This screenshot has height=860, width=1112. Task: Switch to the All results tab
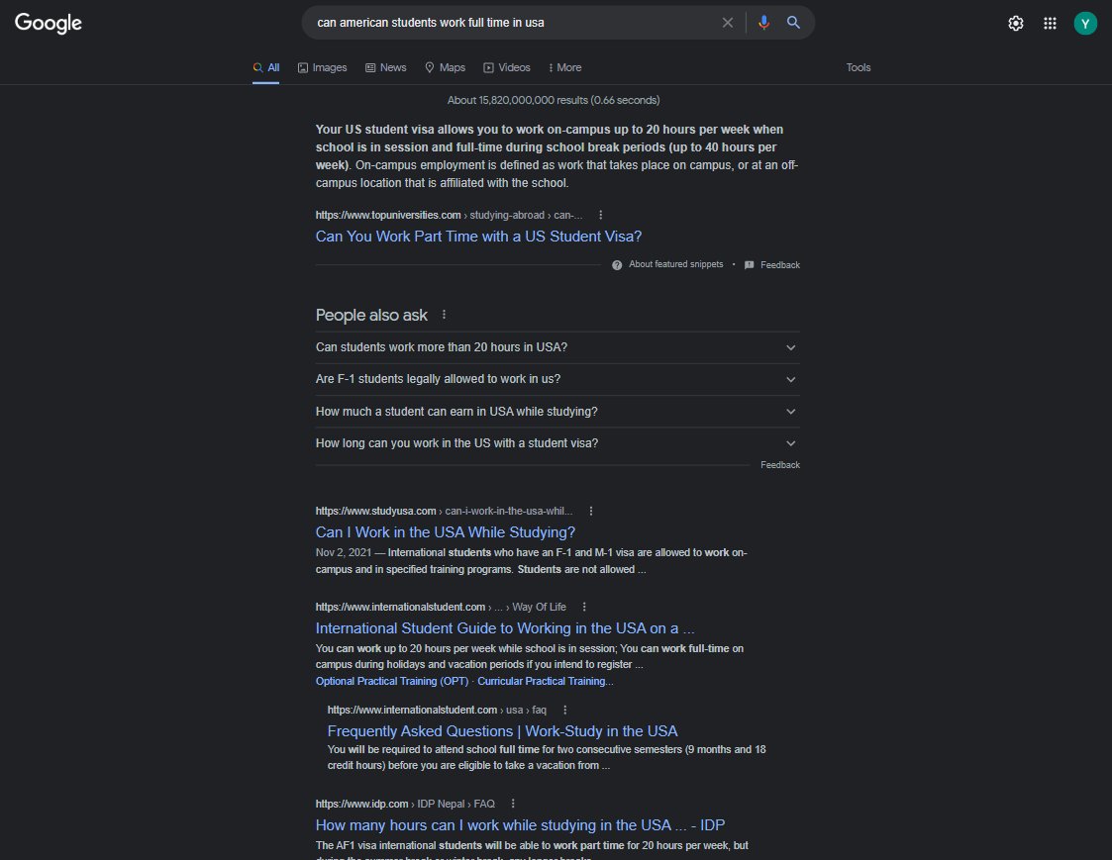click(266, 67)
